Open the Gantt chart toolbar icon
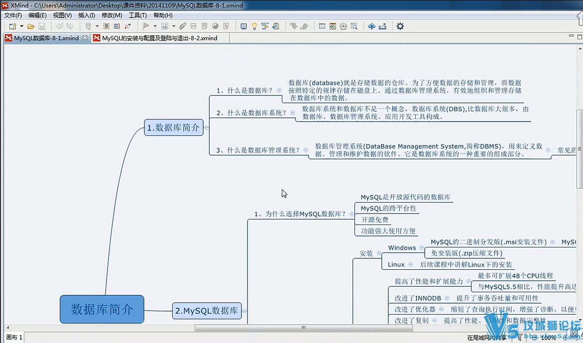Image resolution: width=583 pixels, height=343 pixels. (265, 26)
